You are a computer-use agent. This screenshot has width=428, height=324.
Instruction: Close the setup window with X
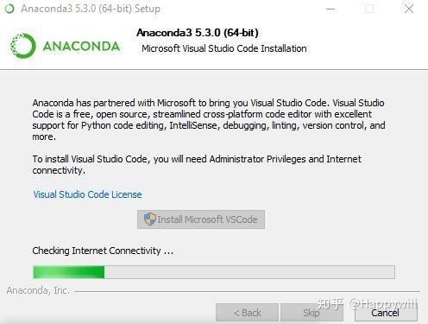(x=409, y=9)
